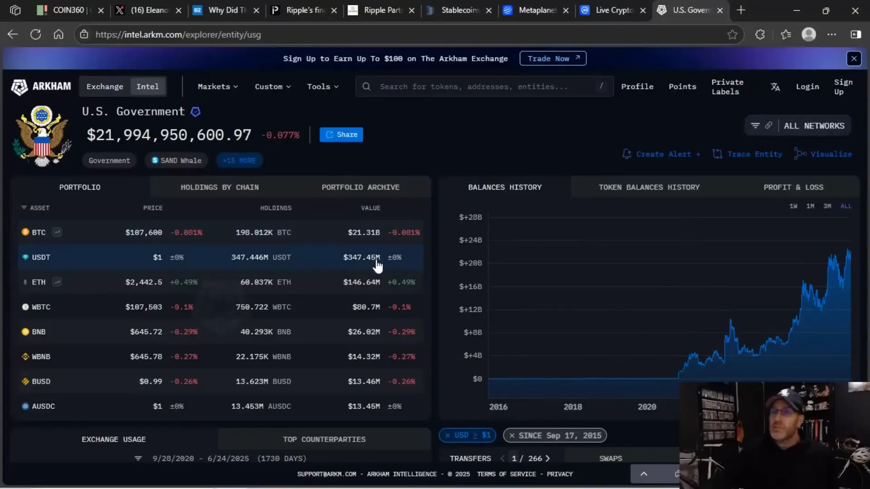Click BTC chart trend icon in portfolio row
Screen dimensions: 870x489
[57, 232]
